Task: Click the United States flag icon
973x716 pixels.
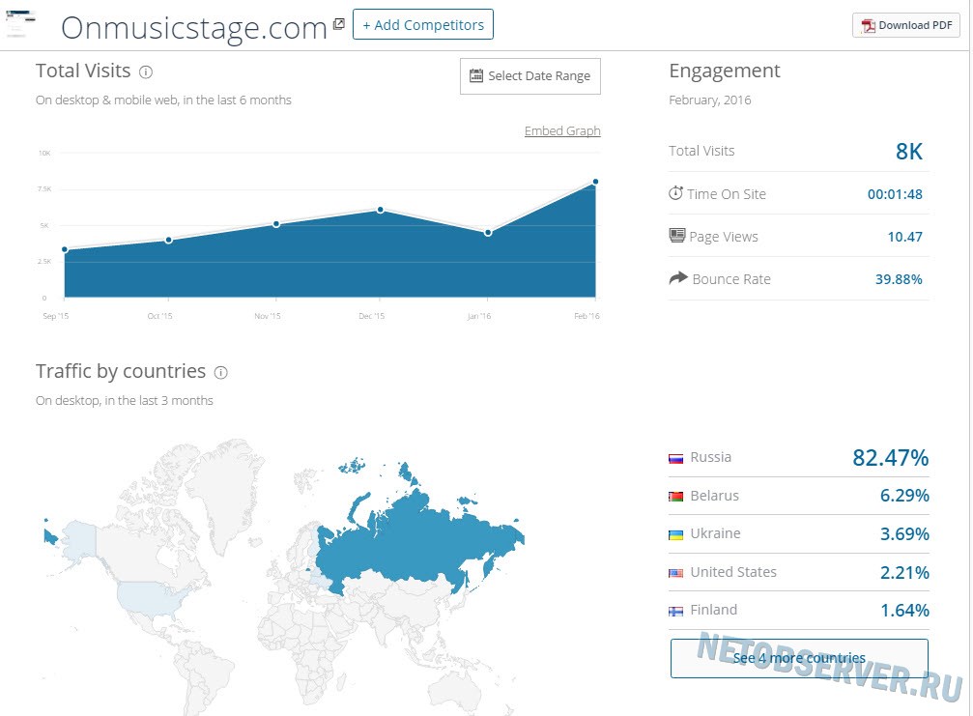Action: click(x=675, y=573)
